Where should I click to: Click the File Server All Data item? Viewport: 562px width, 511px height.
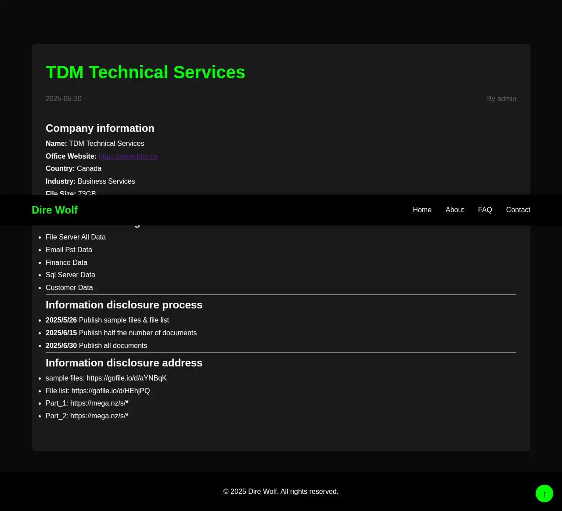[x=76, y=237]
